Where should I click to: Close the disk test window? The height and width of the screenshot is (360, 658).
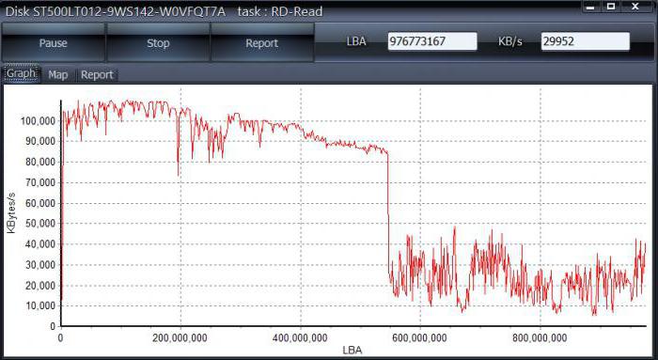[x=635, y=7]
